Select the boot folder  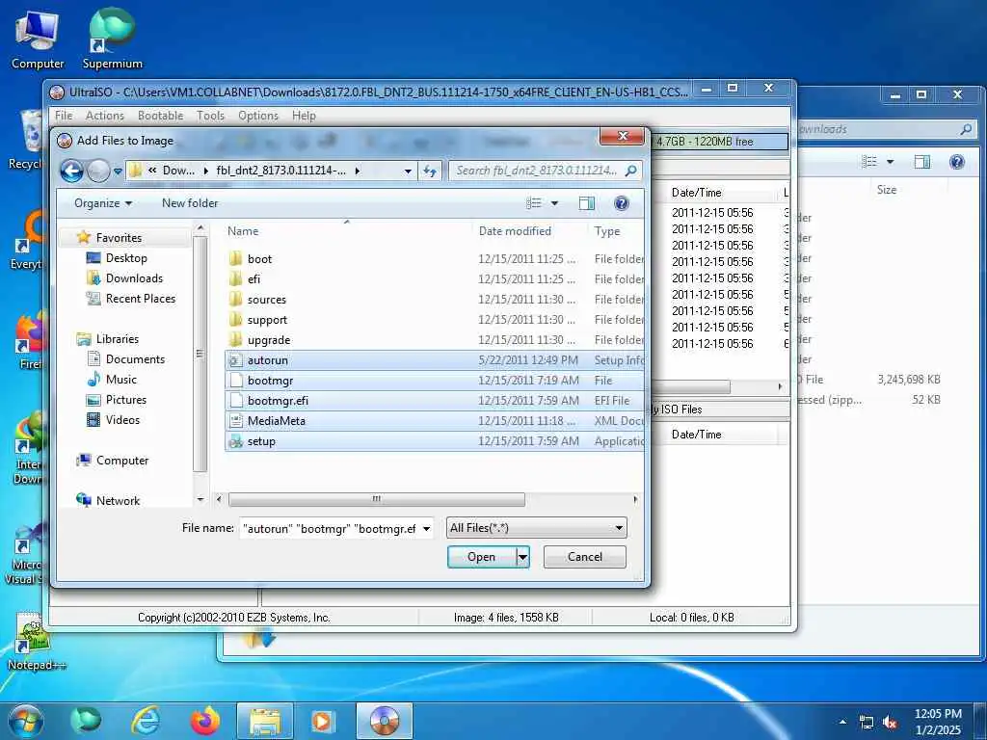click(x=435, y=258)
